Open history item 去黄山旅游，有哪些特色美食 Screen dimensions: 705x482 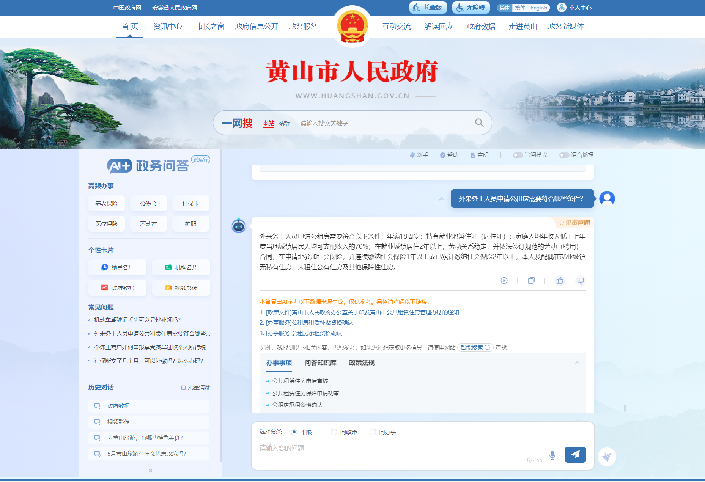coord(149,438)
